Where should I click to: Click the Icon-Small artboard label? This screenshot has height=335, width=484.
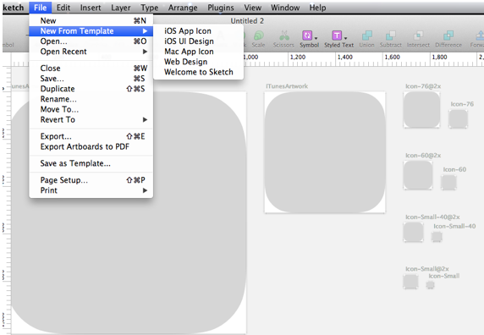point(444,276)
